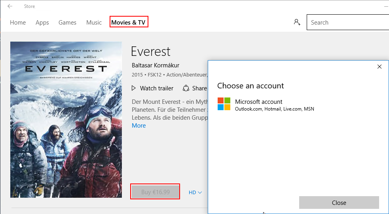The width and height of the screenshot is (389, 214).
Task: Open the Games tab
Action: pos(68,22)
